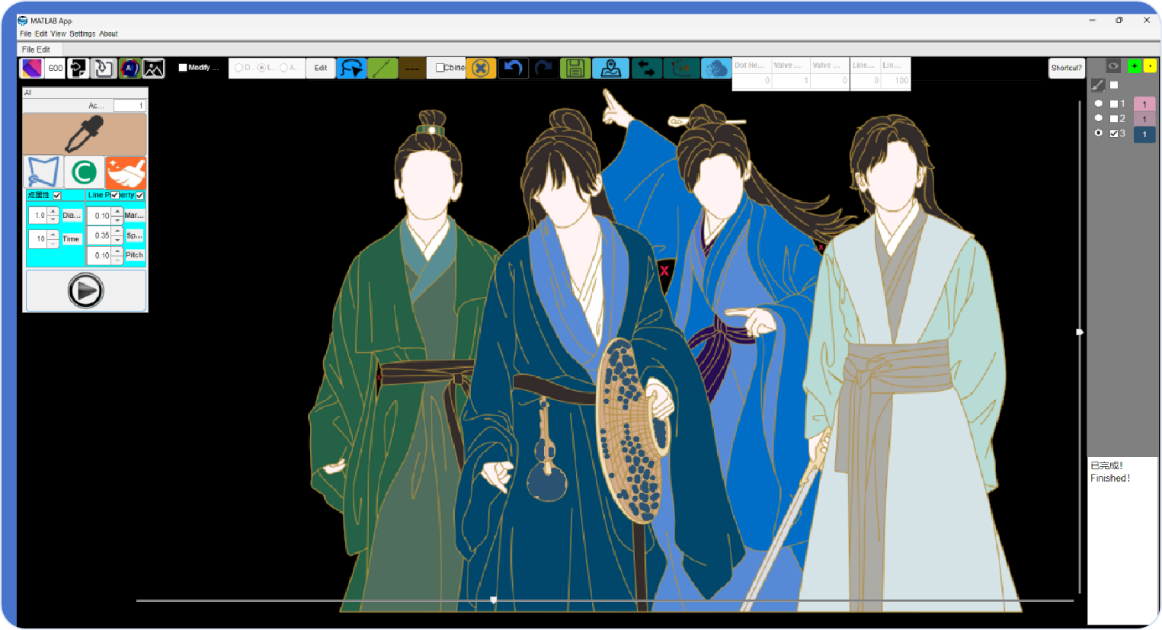Select the blue polygon outline tool
The image size is (1162, 630).
(x=43, y=172)
